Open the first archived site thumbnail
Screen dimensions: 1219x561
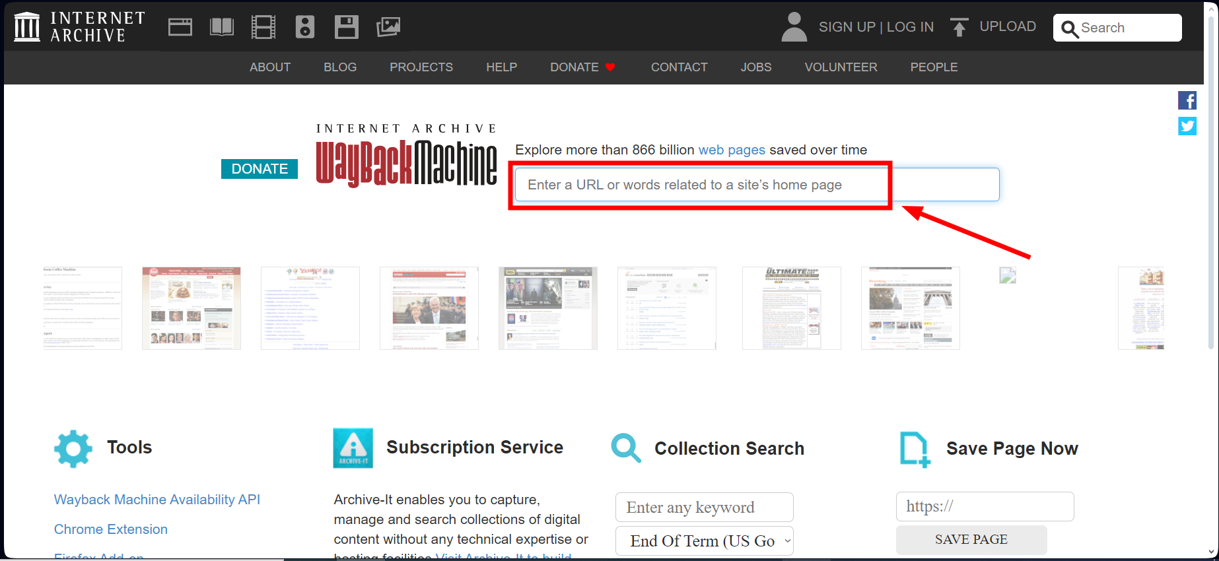[x=83, y=308]
